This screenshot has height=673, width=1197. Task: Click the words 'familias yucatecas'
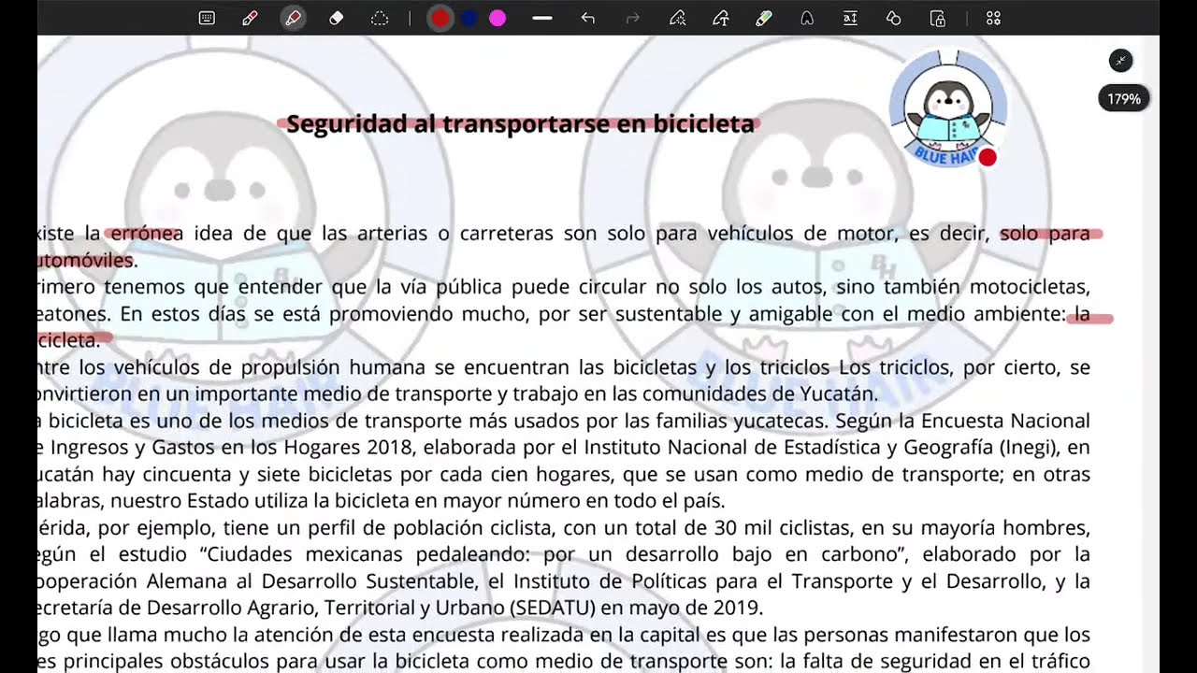point(738,421)
